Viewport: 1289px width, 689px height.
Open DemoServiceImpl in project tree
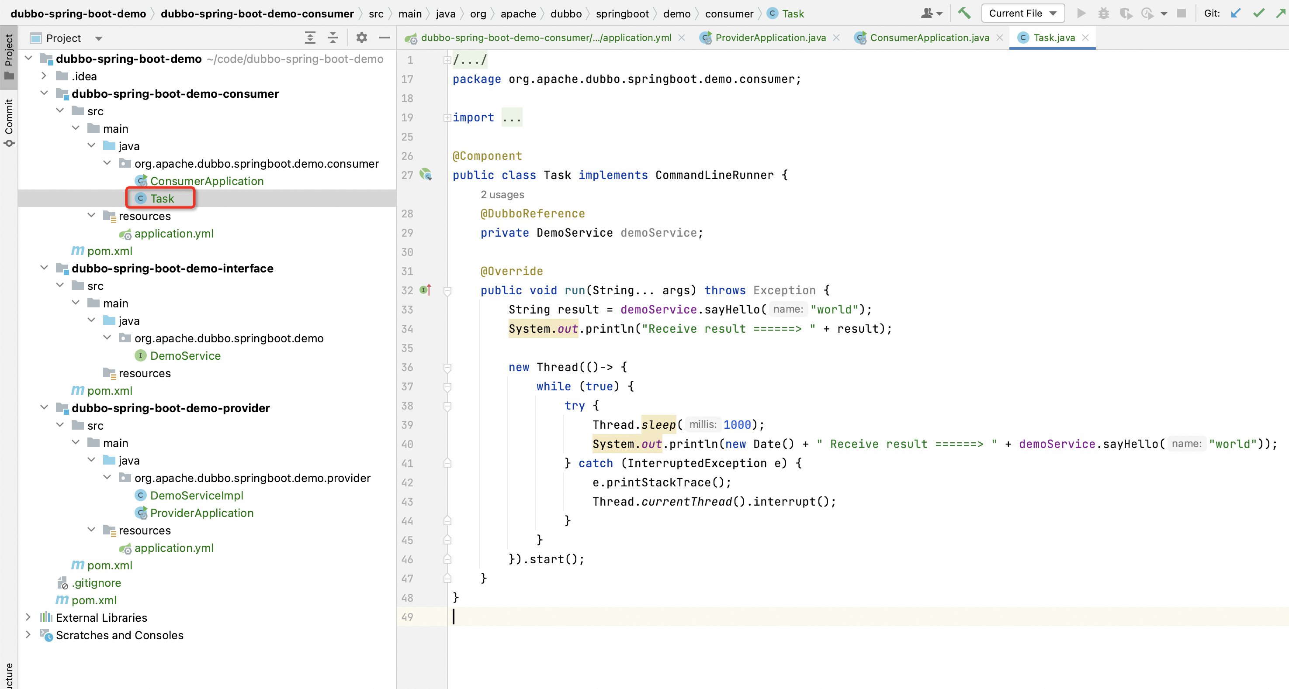[x=196, y=495]
